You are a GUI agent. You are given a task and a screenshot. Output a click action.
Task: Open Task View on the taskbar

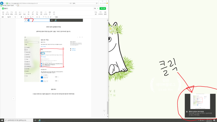tap(35, 120)
